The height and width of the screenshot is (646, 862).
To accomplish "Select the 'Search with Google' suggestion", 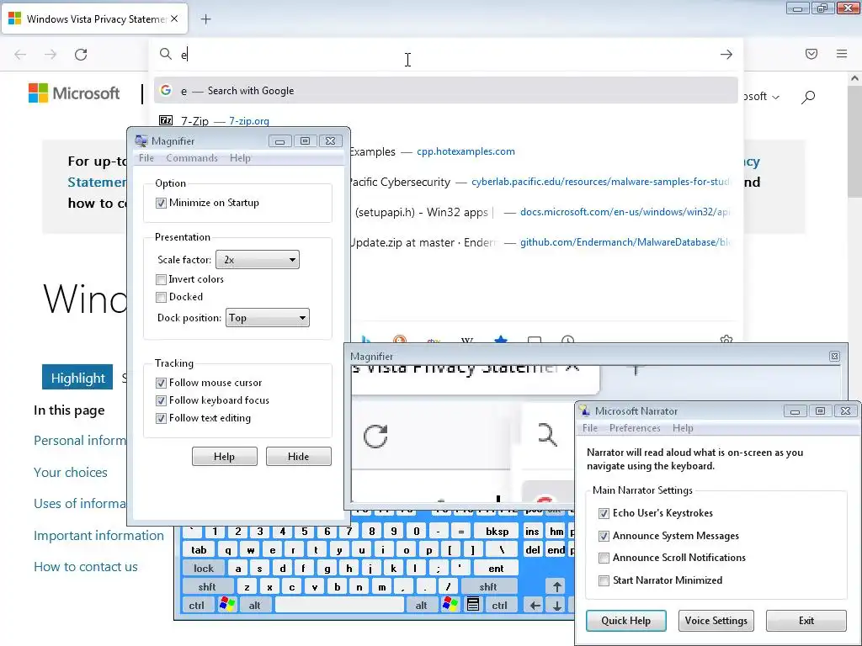I will pos(446,91).
